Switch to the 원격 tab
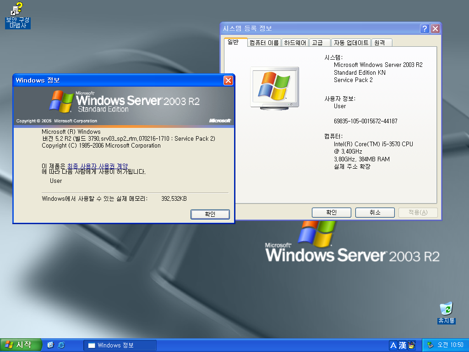469x352 pixels. point(382,43)
